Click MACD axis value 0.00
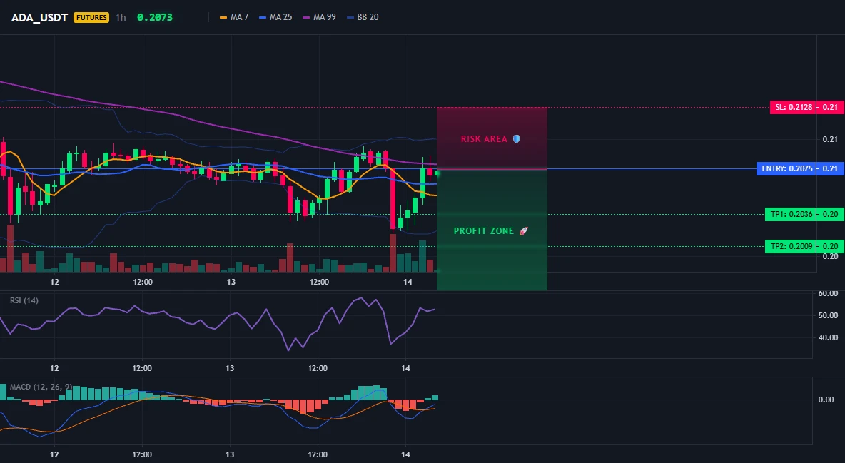The width and height of the screenshot is (845, 463). (826, 400)
